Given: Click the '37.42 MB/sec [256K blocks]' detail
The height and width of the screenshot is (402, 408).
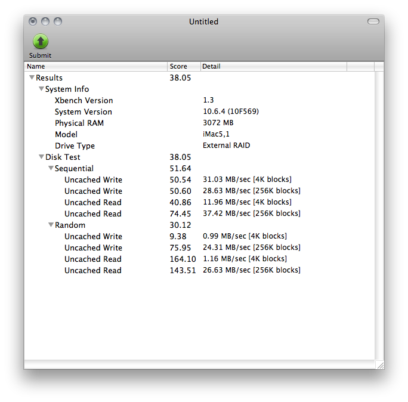Looking at the screenshot, I should (252, 214).
